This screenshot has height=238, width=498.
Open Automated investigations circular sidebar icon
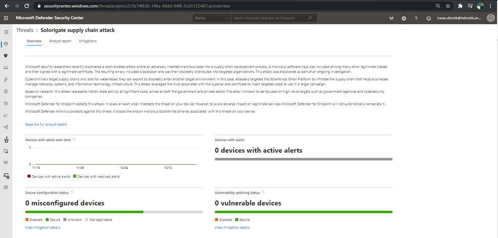click(6, 91)
